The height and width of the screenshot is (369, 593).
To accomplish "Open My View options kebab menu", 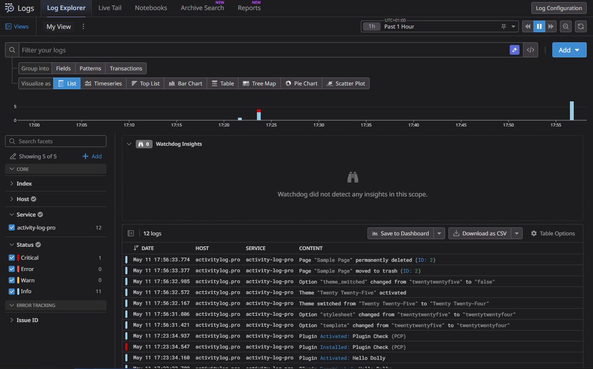I will tap(83, 27).
